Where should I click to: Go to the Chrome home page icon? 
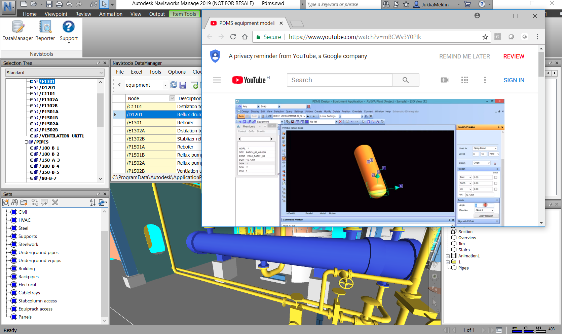(x=245, y=37)
